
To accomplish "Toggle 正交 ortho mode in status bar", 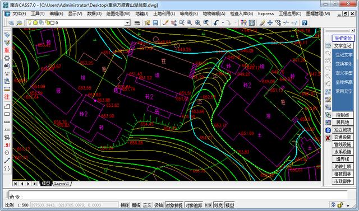I will [147, 205].
